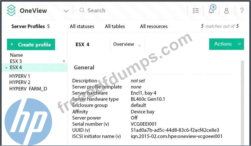251x146 pixels.
Task: Click the sort arrow beside ESX 3
Action: [x=64, y=61]
